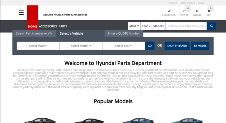Focus the keyword, VIN or part number field

pyautogui.click(x=186, y=26)
